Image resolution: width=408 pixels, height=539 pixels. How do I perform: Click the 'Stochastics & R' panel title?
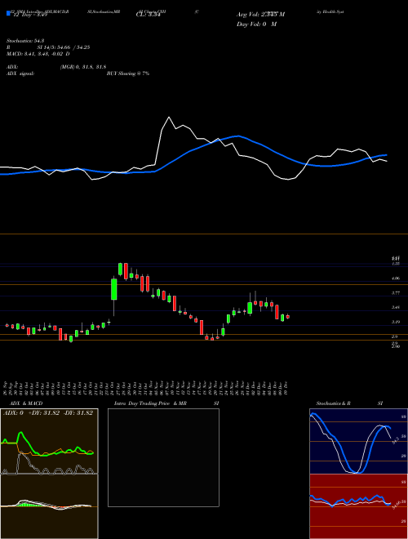tap(333, 403)
